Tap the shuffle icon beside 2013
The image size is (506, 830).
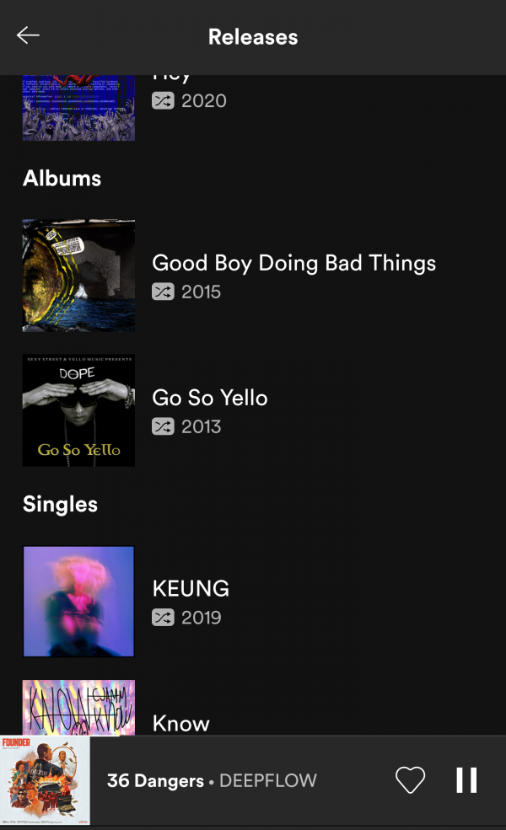point(163,426)
